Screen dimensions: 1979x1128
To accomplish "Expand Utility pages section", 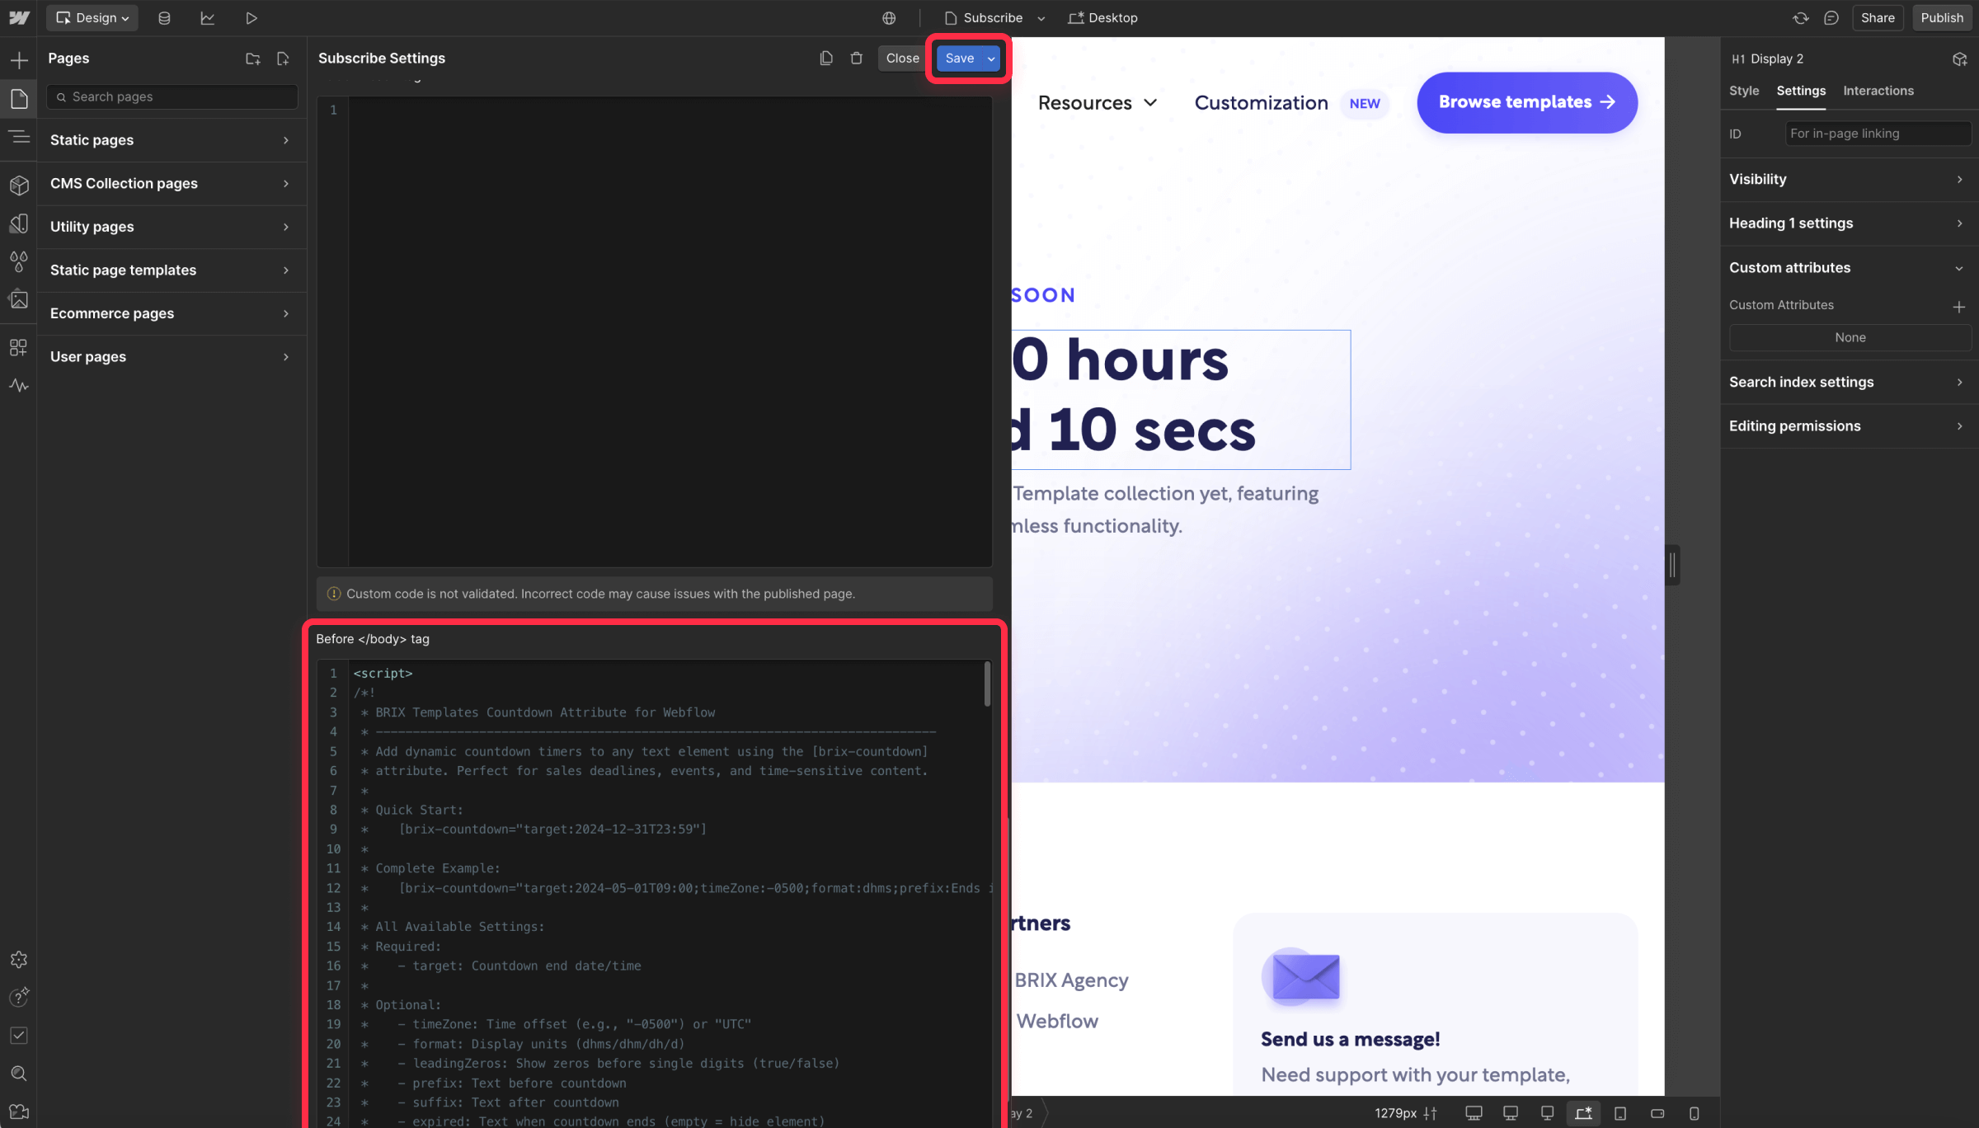I will (x=172, y=227).
